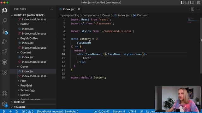Viewport: 202px width, 113px height.
Task: Open the Git Graph icon in activity bar
Action: click(4, 73)
